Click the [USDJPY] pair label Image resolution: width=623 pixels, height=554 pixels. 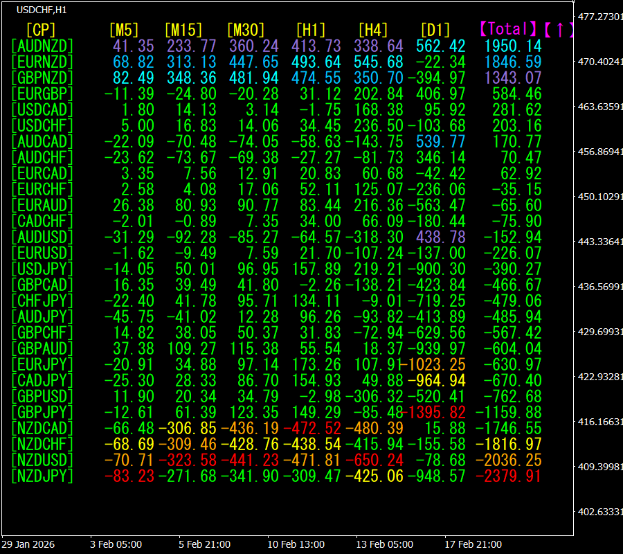(x=42, y=269)
